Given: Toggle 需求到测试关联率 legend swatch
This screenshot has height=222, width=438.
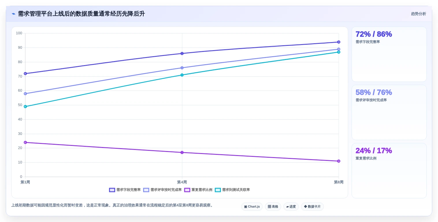Looking at the screenshot, I should click(218, 190).
